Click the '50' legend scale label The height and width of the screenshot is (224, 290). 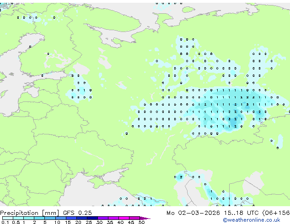tap(141, 222)
